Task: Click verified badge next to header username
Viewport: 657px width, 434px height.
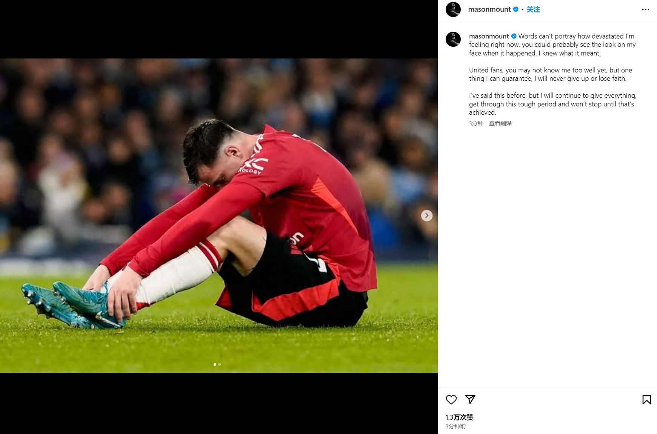Action: [515, 9]
